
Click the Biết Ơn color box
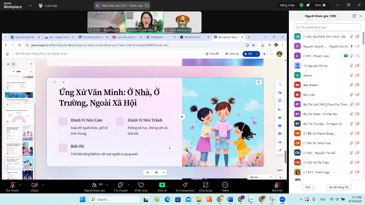coord(63,148)
